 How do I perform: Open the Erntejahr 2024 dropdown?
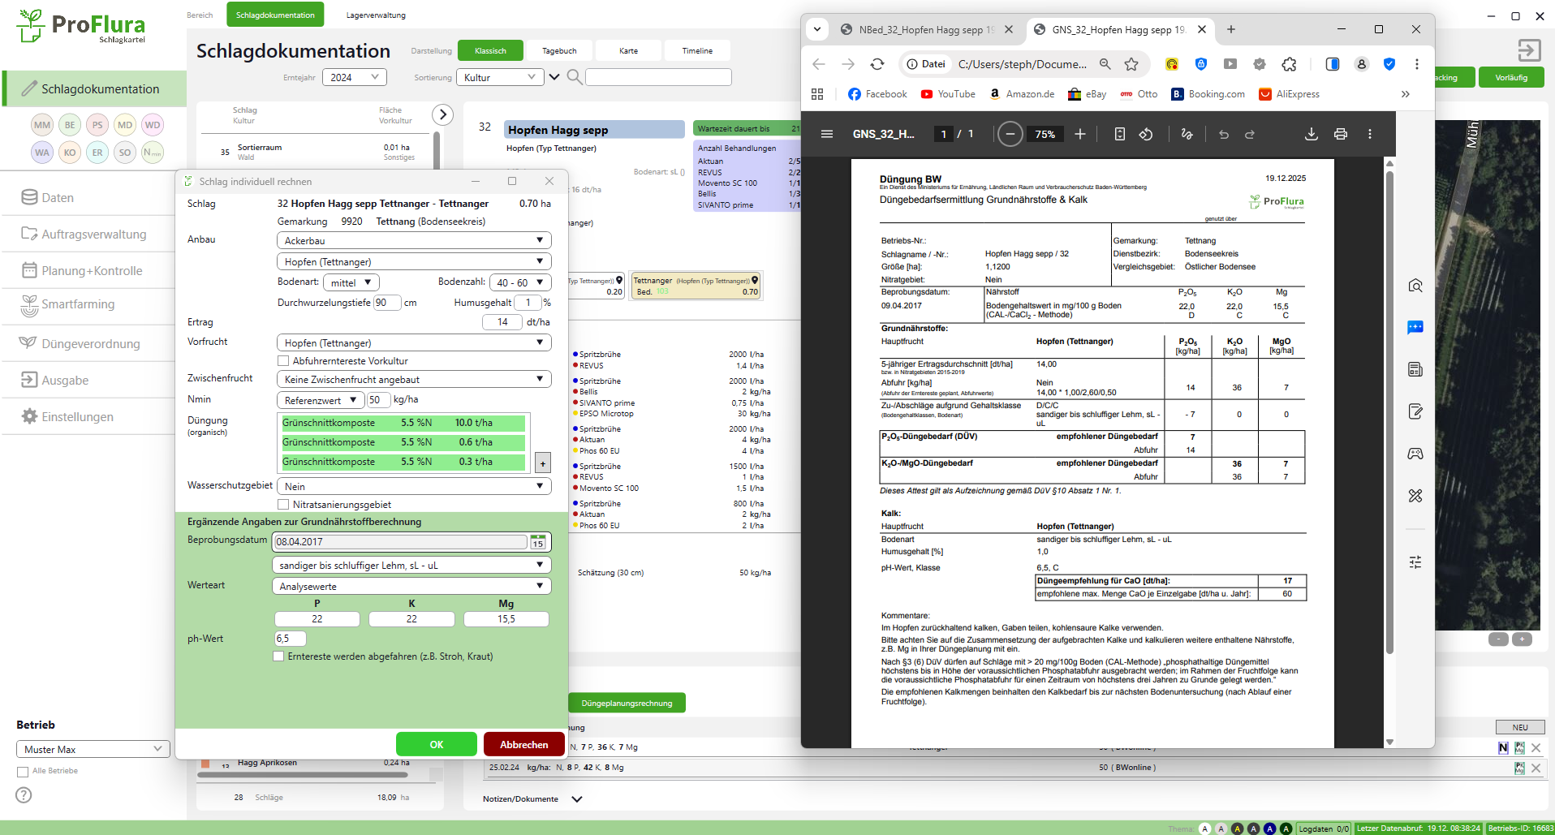coord(355,77)
